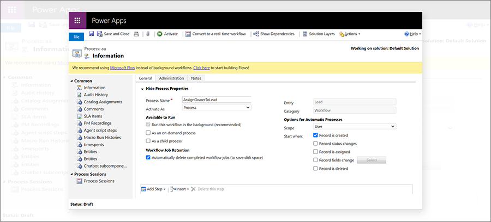Click the Convert to real-time workflow icon
491x222 pixels.
click(x=188, y=34)
